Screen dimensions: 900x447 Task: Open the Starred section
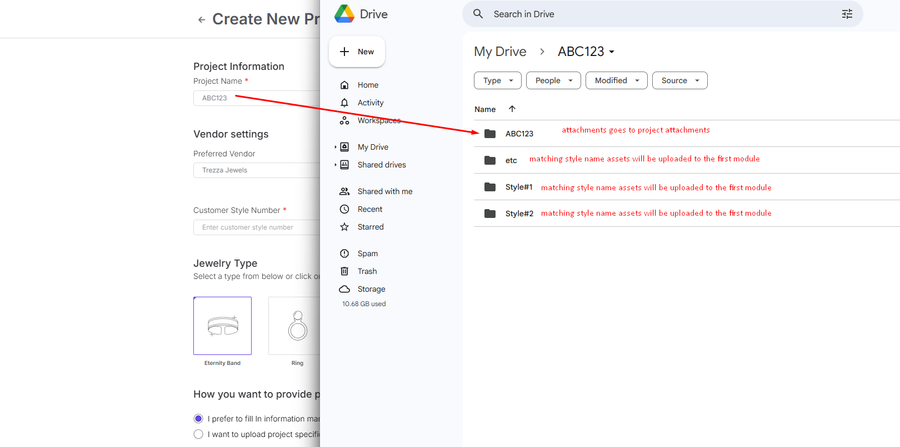tap(370, 227)
